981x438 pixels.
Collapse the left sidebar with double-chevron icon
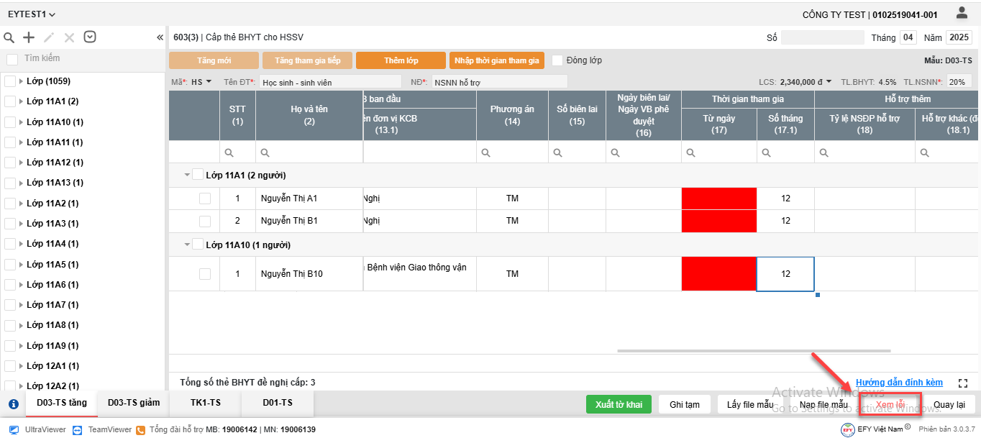tap(160, 37)
